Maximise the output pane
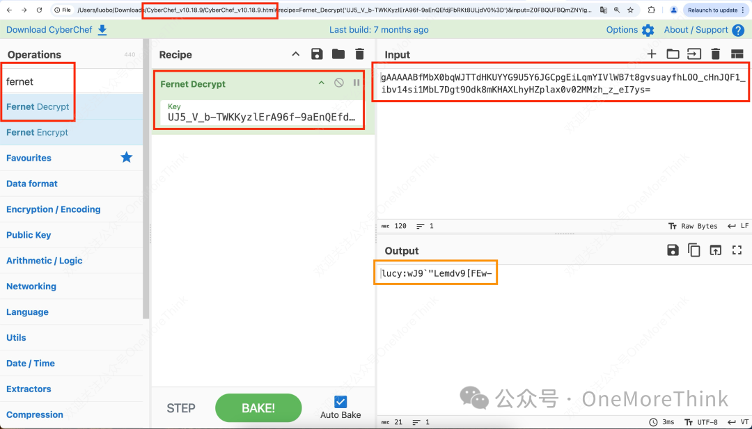Screen dimensions: 752x429 tap(737, 250)
